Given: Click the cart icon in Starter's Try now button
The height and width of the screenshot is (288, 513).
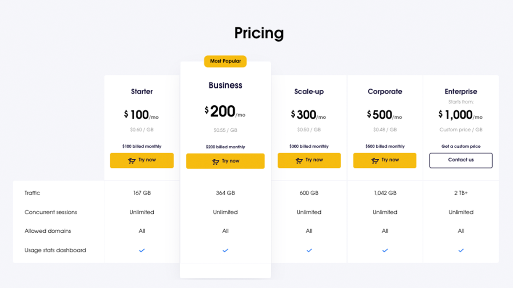Looking at the screenshot, I should click(x=132, y=161).
